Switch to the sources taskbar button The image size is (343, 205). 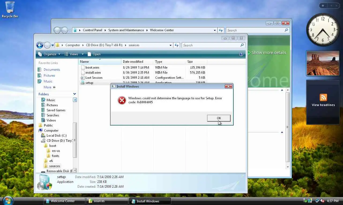107,201
